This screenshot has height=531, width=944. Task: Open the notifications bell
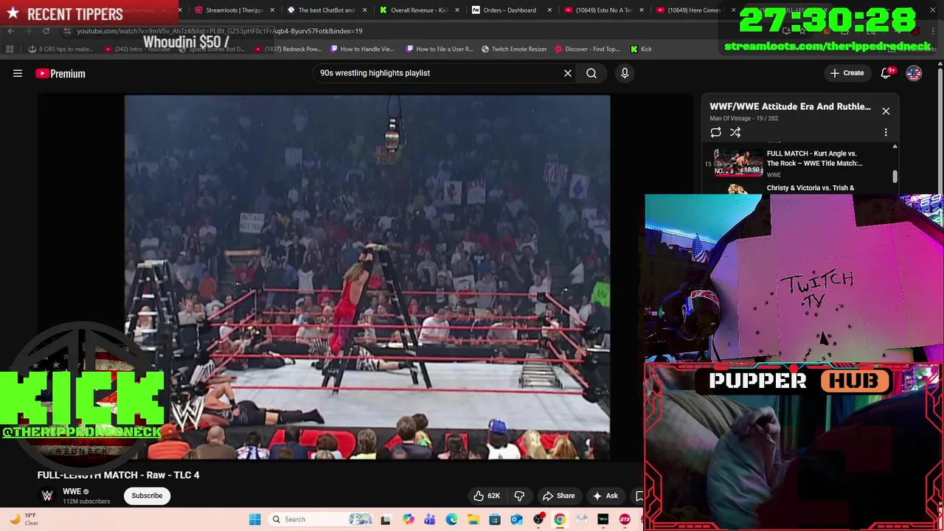pyautogui.click(x=886, y=73)
